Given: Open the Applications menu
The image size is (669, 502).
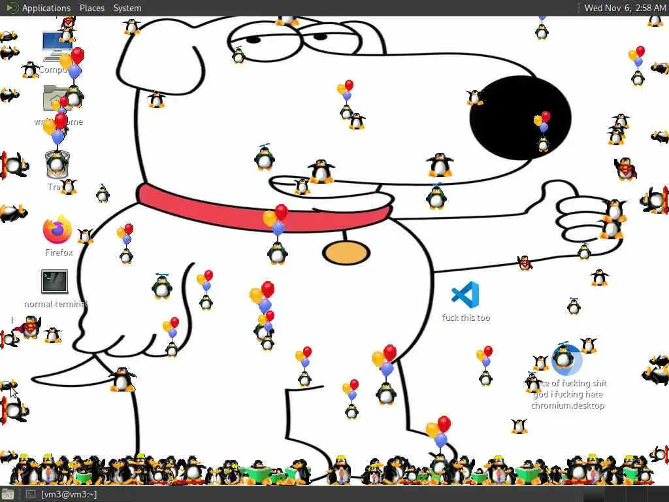Looking at the screenshot, I should click(x=46, y=8).
